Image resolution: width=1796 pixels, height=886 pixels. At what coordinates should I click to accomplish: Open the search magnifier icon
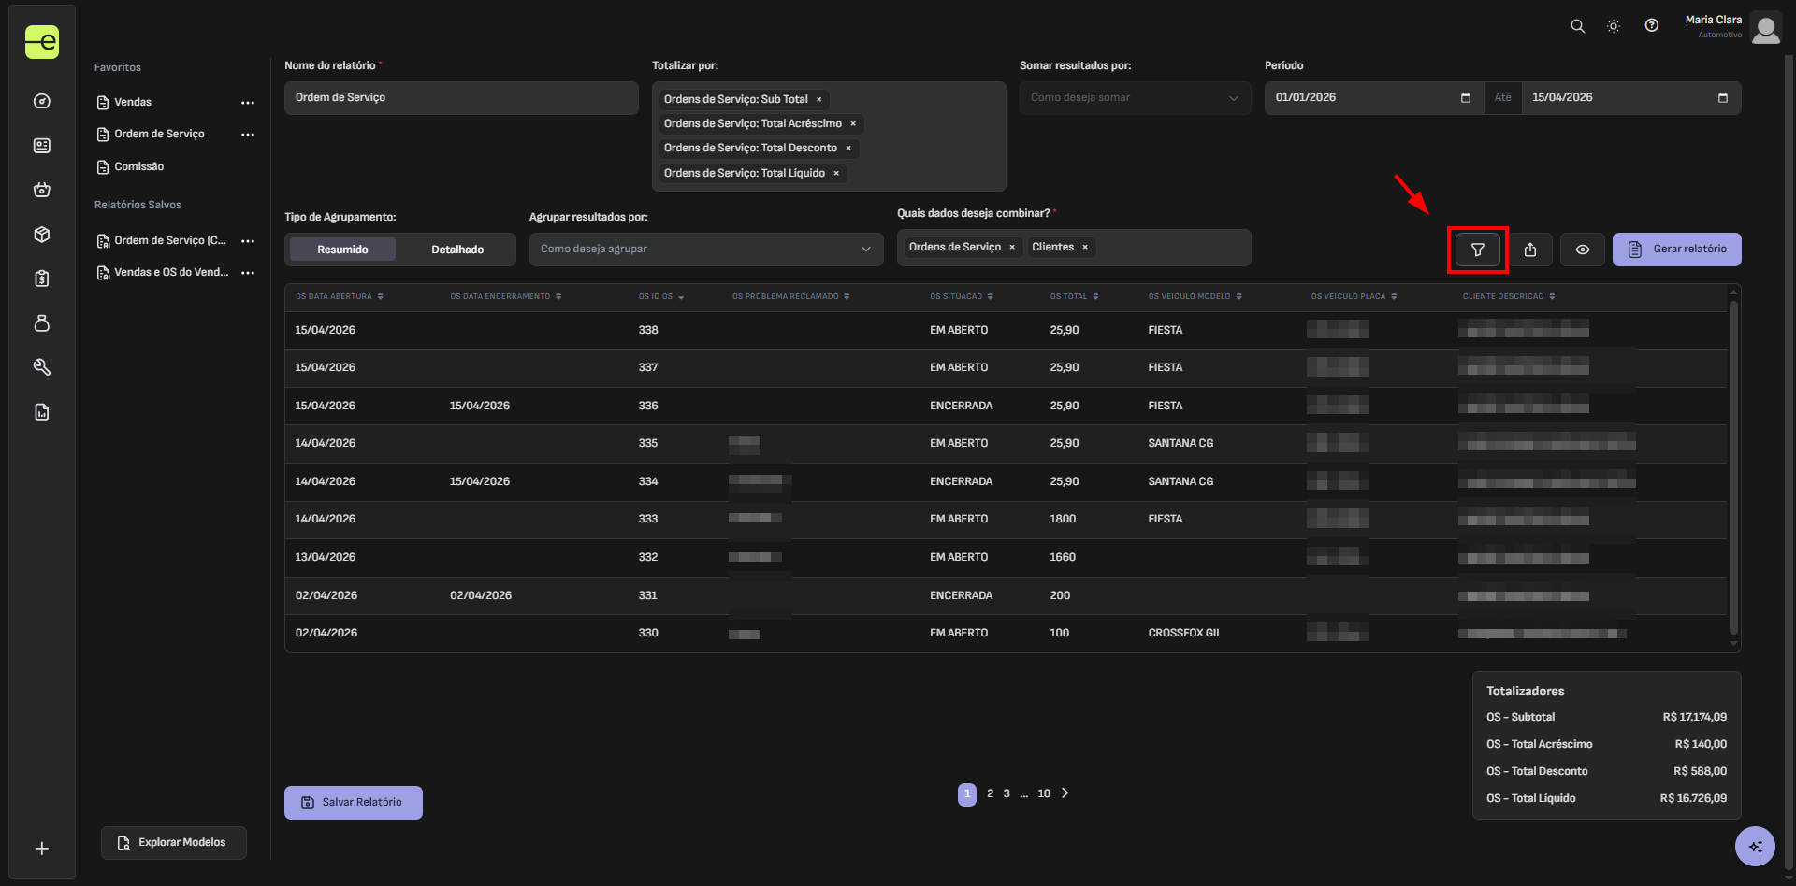pos(1577,26)
